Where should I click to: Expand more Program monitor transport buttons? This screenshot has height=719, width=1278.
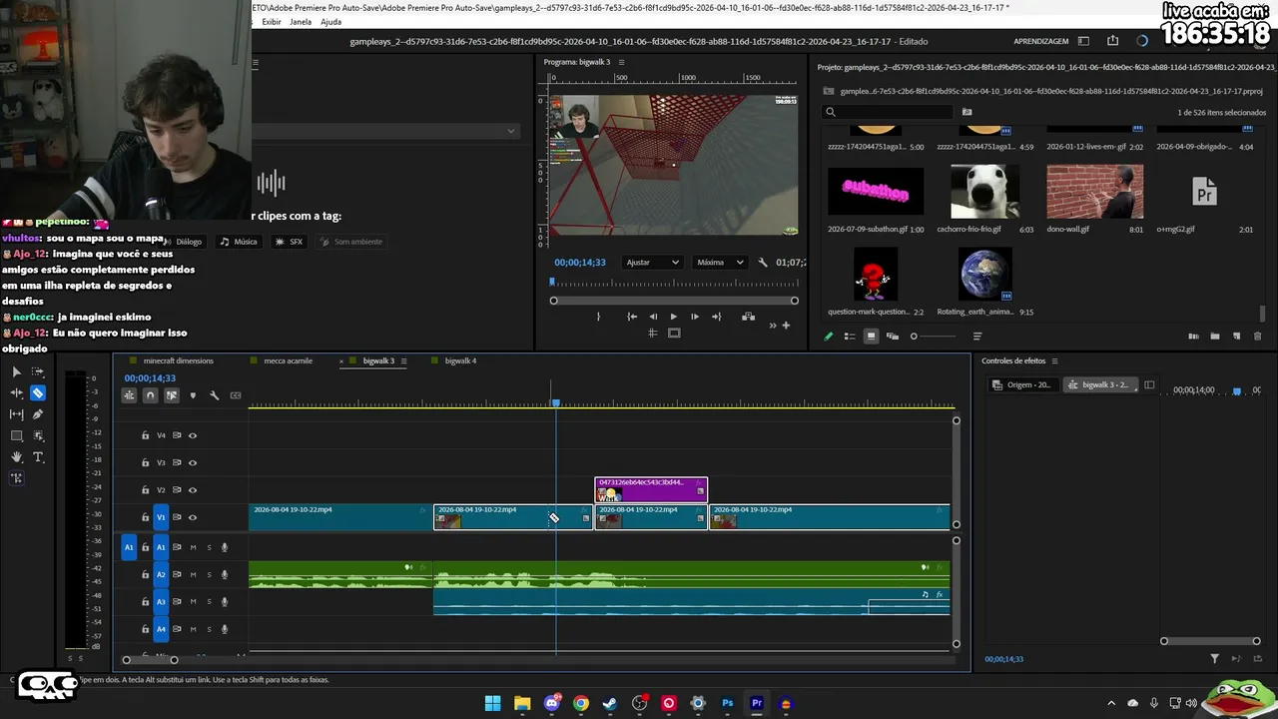click(x=773, y=326)
